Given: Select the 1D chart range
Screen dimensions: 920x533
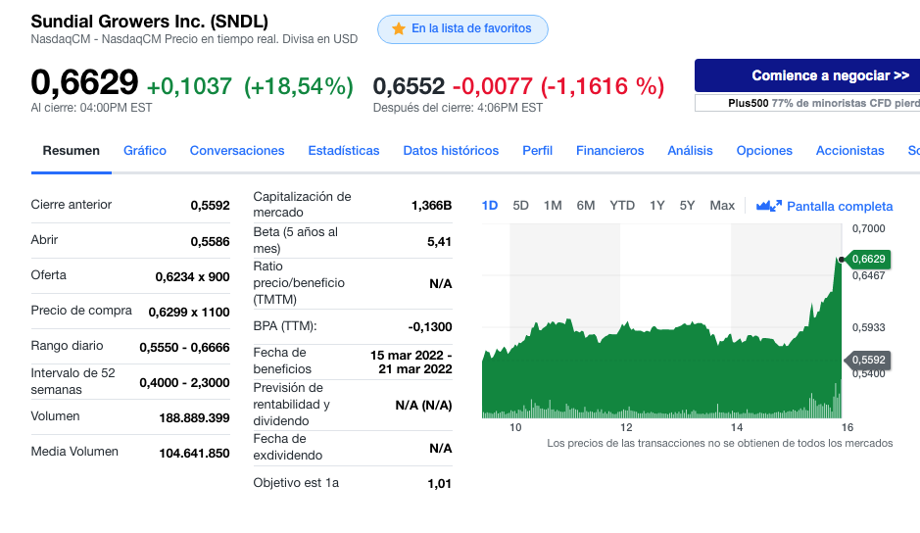Looking at the screenshot, I should tap(489, 206).
